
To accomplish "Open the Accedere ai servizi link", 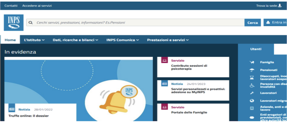I will point(37,6).
